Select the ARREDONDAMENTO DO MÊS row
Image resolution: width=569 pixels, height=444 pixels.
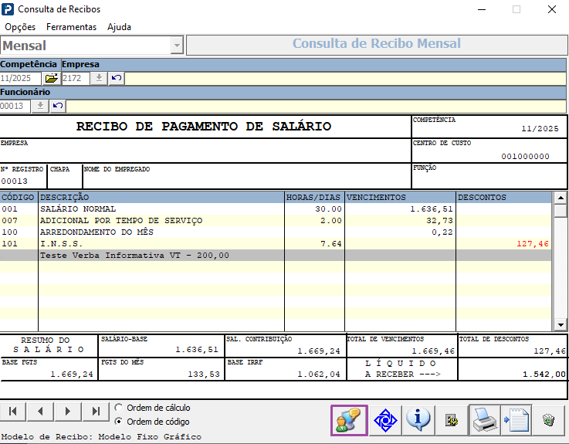pyautogui.click(x=276, y=232)
